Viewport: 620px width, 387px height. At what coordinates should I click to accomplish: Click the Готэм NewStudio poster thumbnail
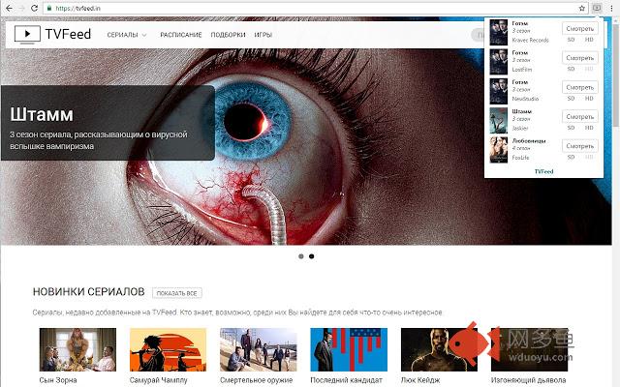(x=499, y=91)
